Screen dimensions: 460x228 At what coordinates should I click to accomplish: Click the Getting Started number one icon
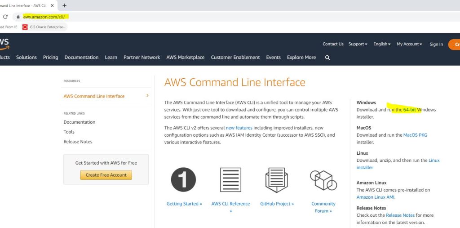[x=184, y=180]
